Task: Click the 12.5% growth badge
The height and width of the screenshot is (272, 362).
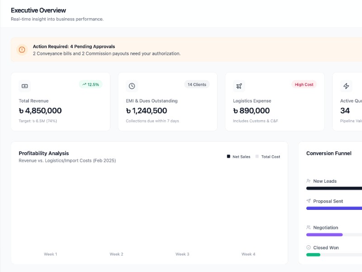Action: coord(90,84)
